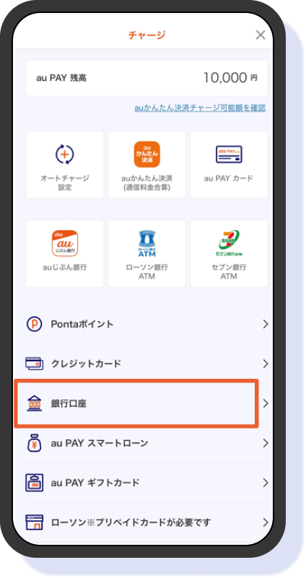Screen dimensions: 306x578
Task: Tap the yen money bag icon
Action: pos(35,443)
